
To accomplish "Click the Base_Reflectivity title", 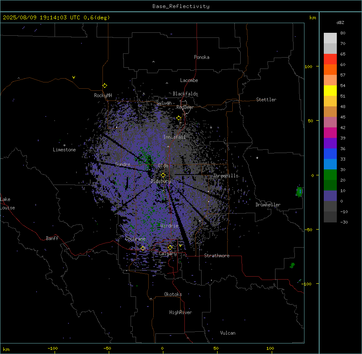I will (181, 6).
